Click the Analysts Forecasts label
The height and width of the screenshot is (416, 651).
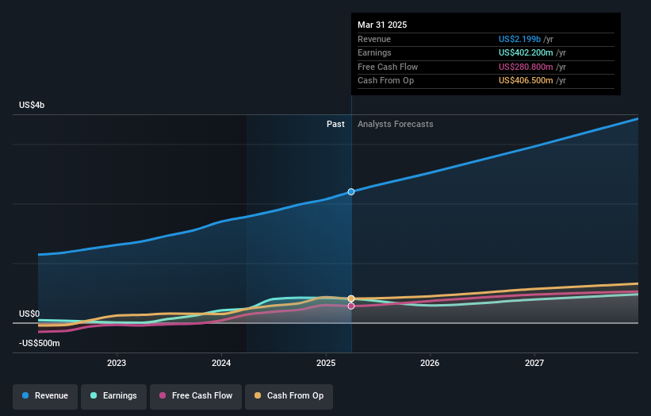coord(395,125)
